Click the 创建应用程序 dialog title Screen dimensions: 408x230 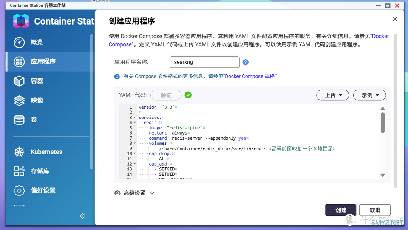(x=132, y=21)
